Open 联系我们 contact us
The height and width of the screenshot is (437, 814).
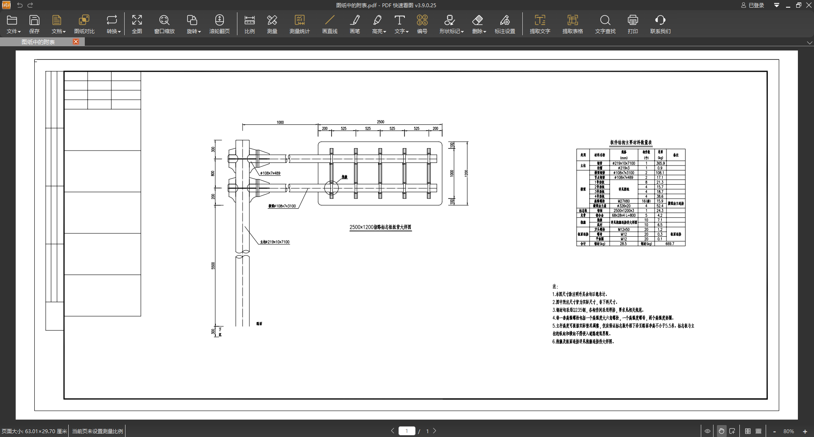click(x=661, y=24)
